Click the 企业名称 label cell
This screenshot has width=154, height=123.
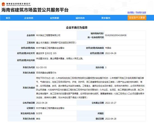point(22,35)
